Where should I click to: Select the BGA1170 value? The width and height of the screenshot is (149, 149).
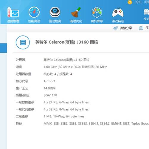pos(50,95)
